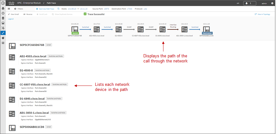Open the notifications bell showing 1
Viewport: 276px width, 134px height.
tap(250, 3)
